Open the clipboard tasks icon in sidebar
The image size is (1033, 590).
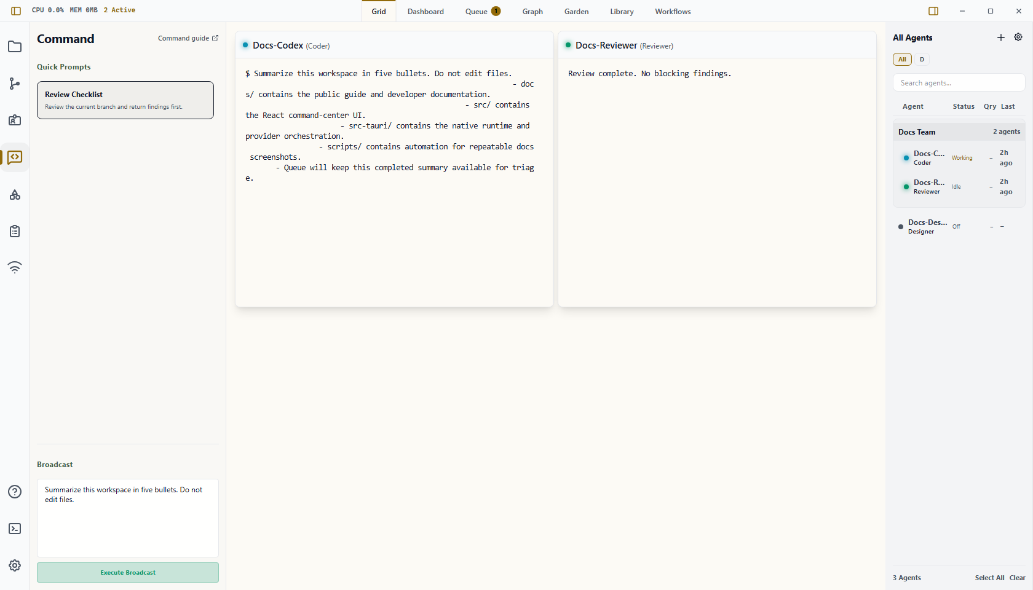pyautogui.click(x=15, y=231)
